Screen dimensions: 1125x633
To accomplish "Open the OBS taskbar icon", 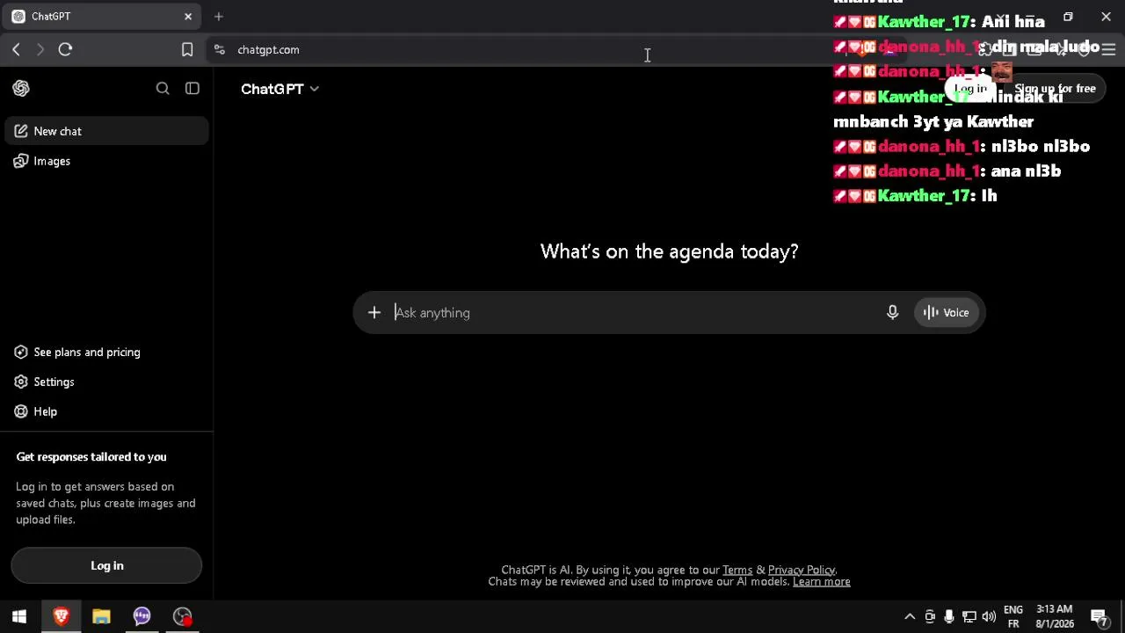I will [x=182, y=616].
